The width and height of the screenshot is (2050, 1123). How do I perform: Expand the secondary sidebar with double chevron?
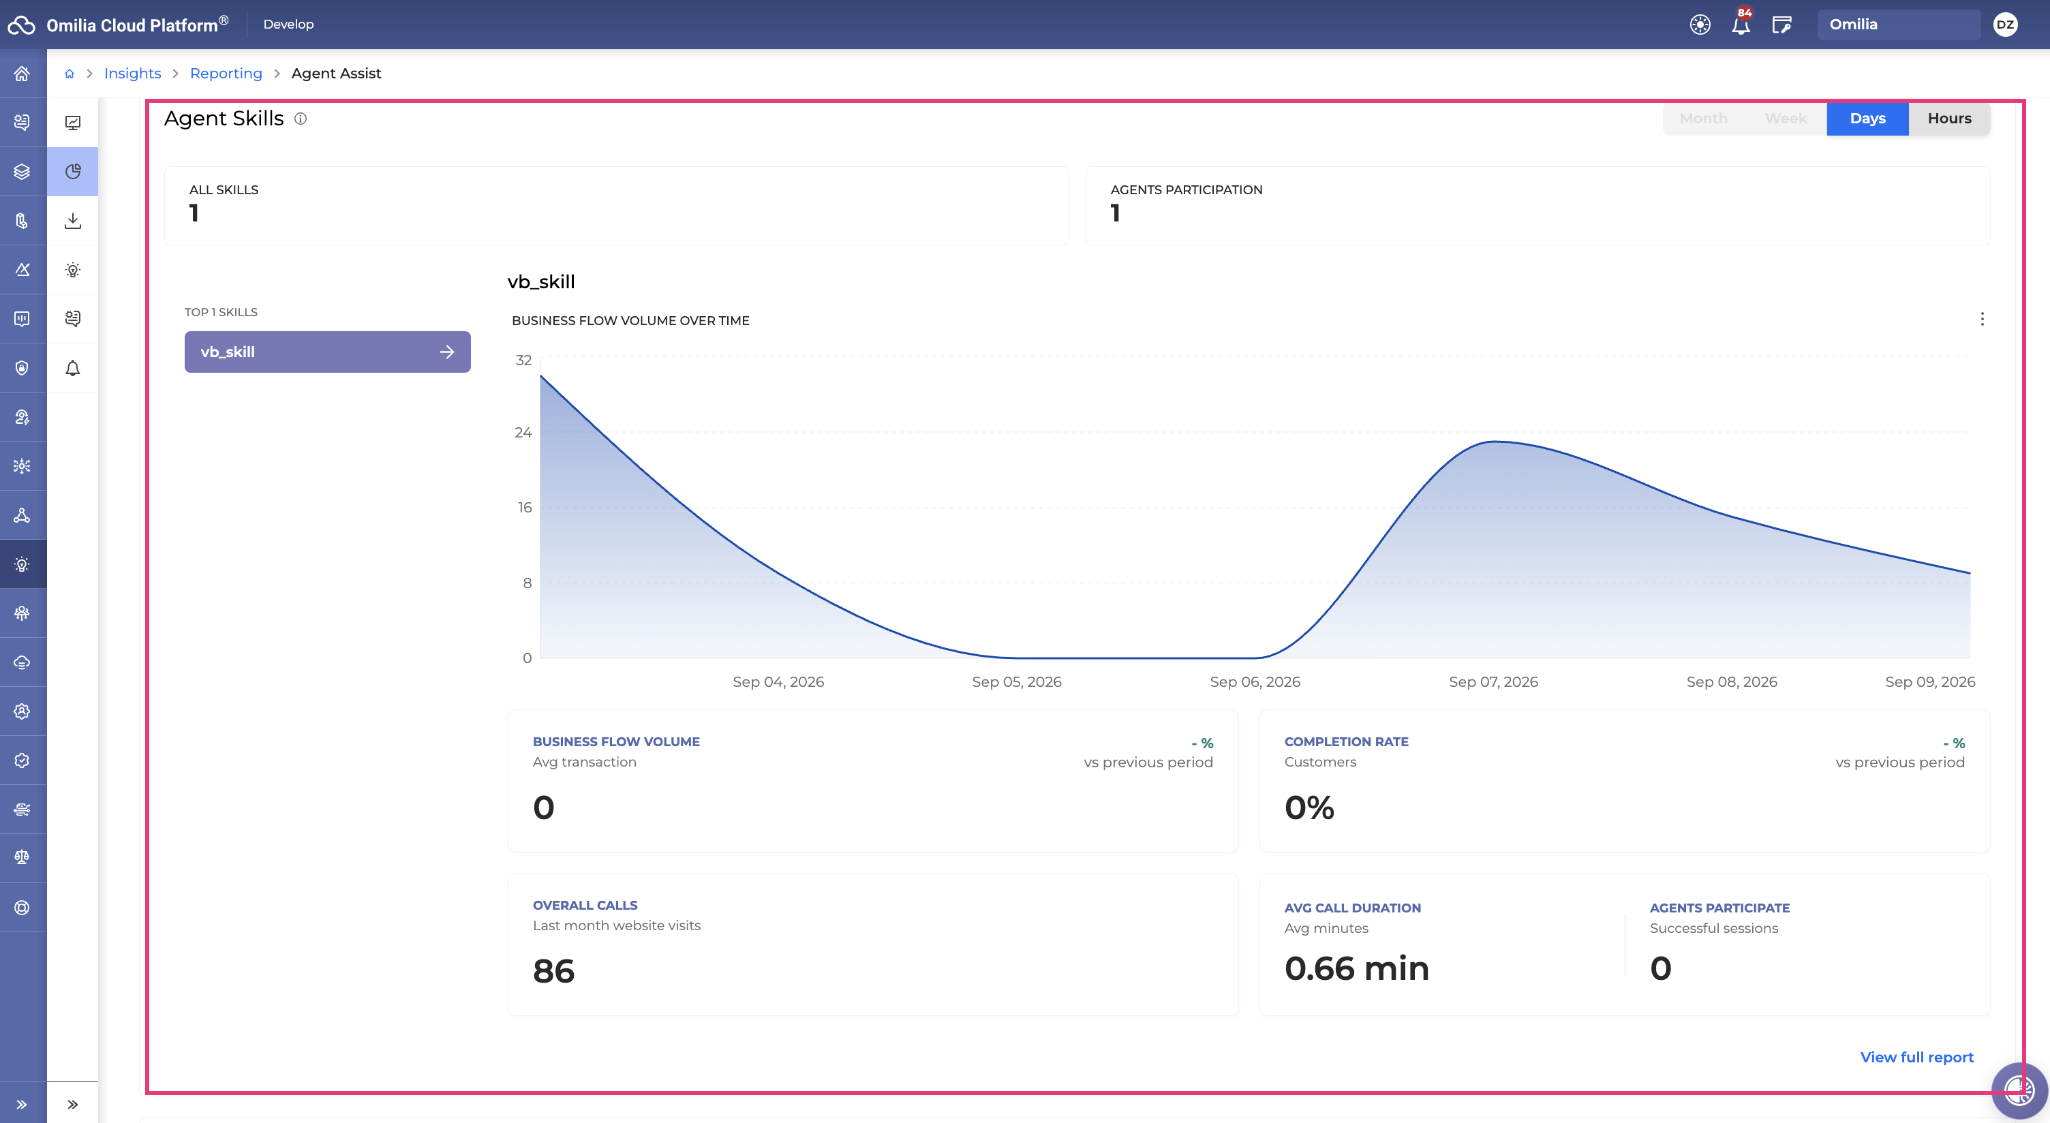coord(72,1104)
